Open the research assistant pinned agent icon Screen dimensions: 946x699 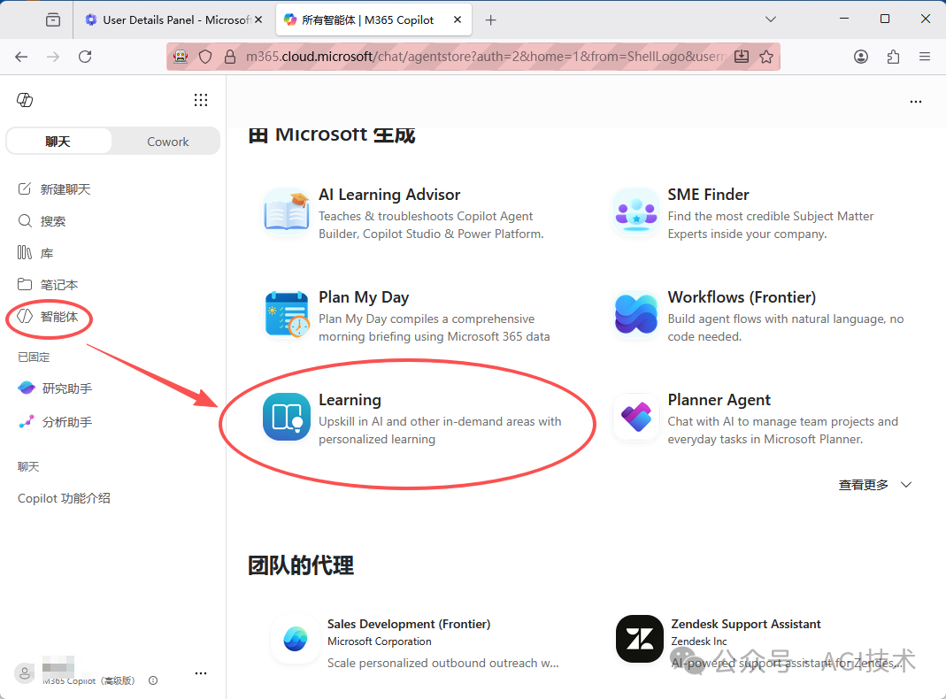click(27, 388)
